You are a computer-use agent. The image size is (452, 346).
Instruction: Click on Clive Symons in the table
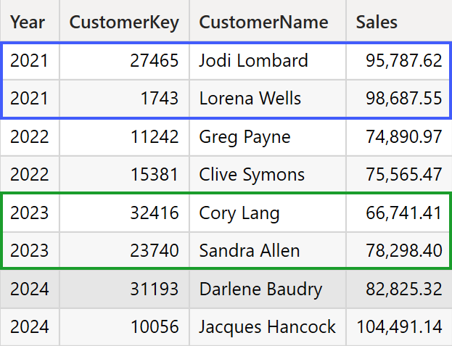coord(252,174)
